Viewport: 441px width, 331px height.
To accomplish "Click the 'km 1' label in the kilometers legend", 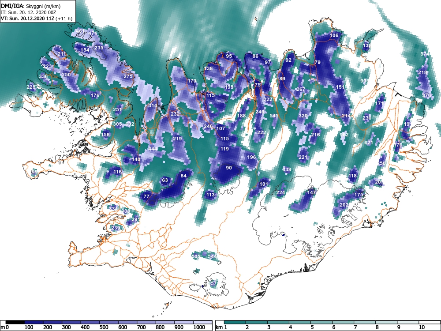I will click(x=221, y=327).
